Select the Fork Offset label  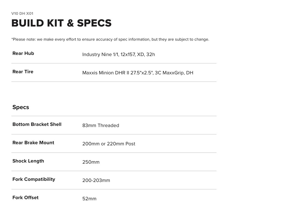pyautogui.click(x=25, y=198)
